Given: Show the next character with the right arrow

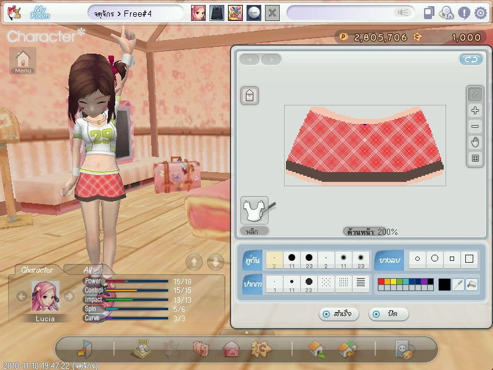Looking at the screenshot, I should tap(69, 296).
